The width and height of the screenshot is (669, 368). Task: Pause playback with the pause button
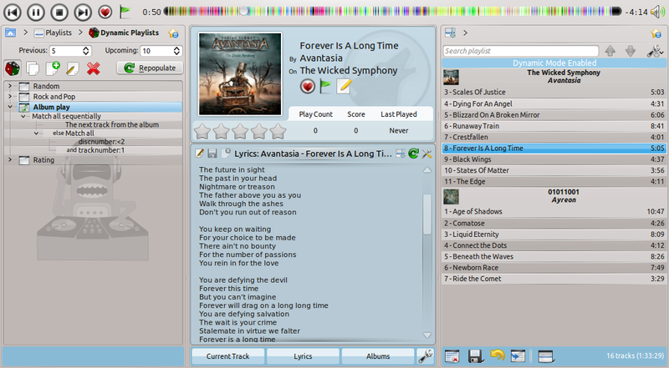coord(36,12)
